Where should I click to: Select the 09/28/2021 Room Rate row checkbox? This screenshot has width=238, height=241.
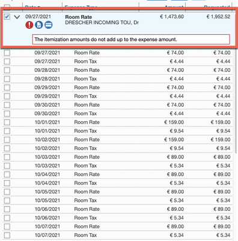(7, 70)
